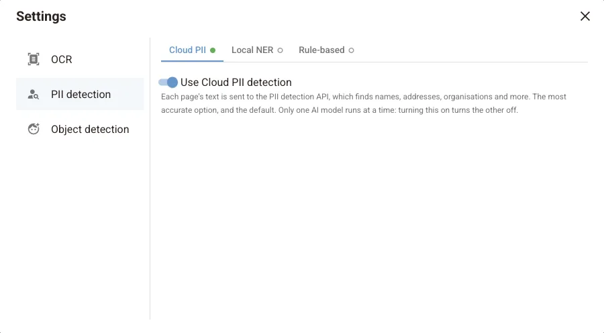The width and height of the screenshot is (604, 333).
Task: Click the OCR scan icon in sidebar
Action: click(x=34, y=59)
